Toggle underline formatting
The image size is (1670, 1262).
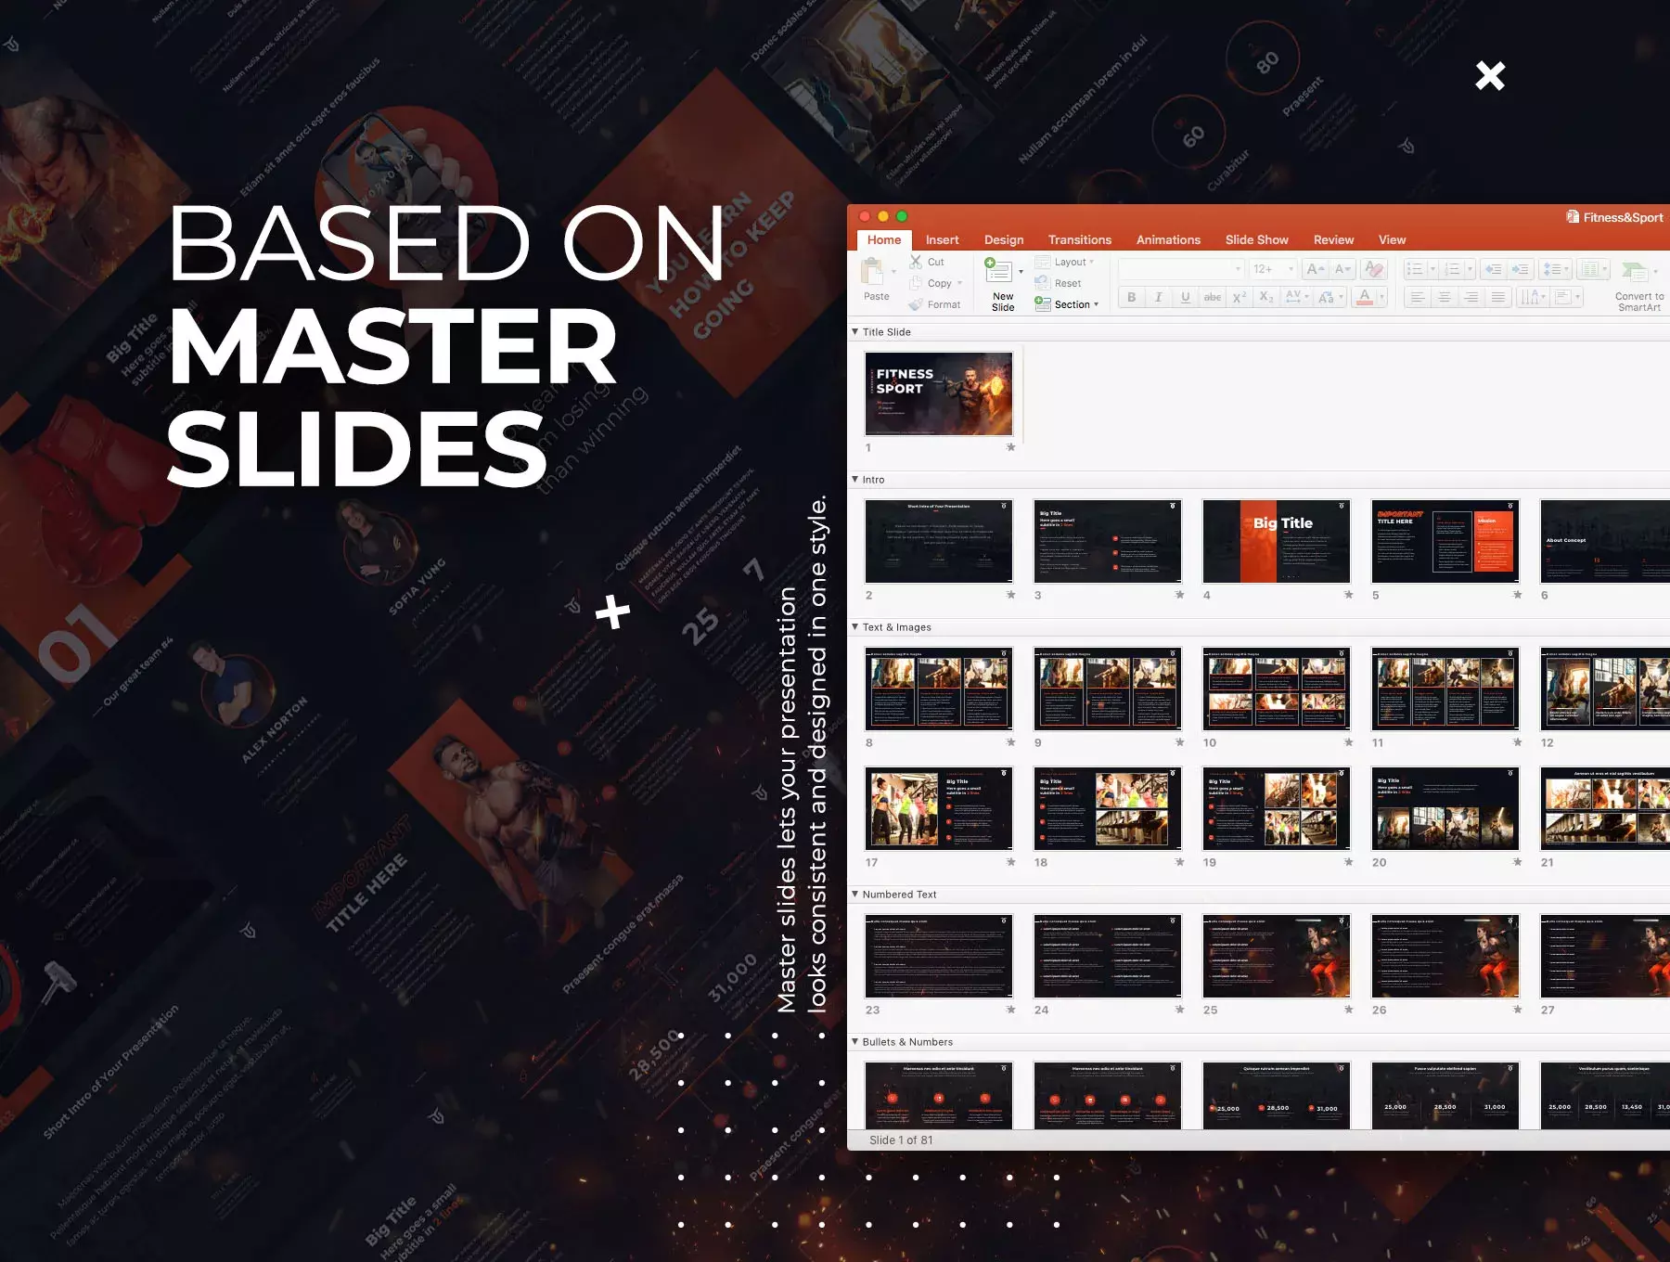[x=1185, y=297]
